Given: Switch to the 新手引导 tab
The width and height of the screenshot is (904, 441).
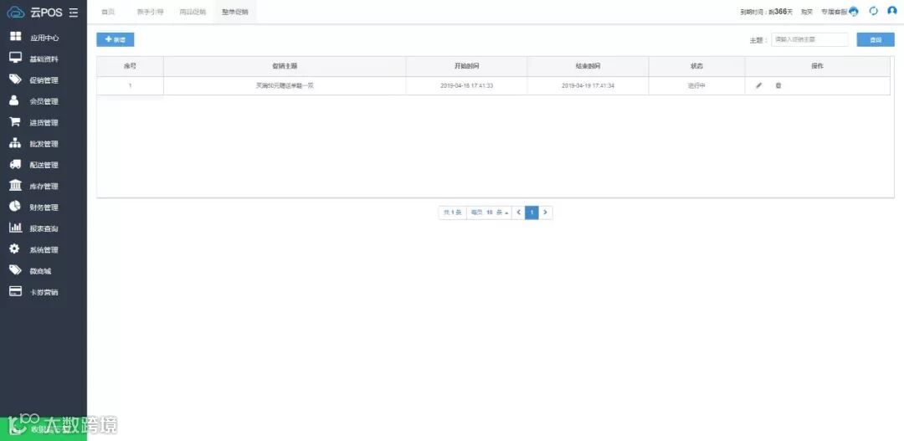Looking at the screenshot, I should click(151, 12).
